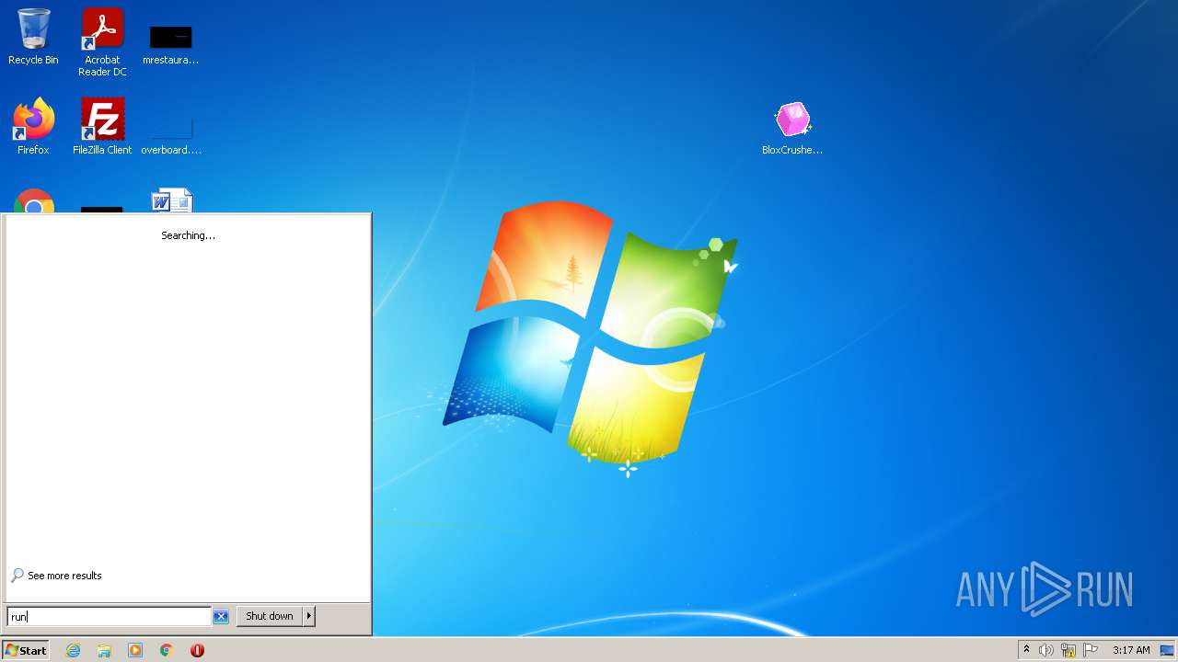Select the Word document desktop icon
The height and width of the screenshot is (662, 1178).
[172, 200]
